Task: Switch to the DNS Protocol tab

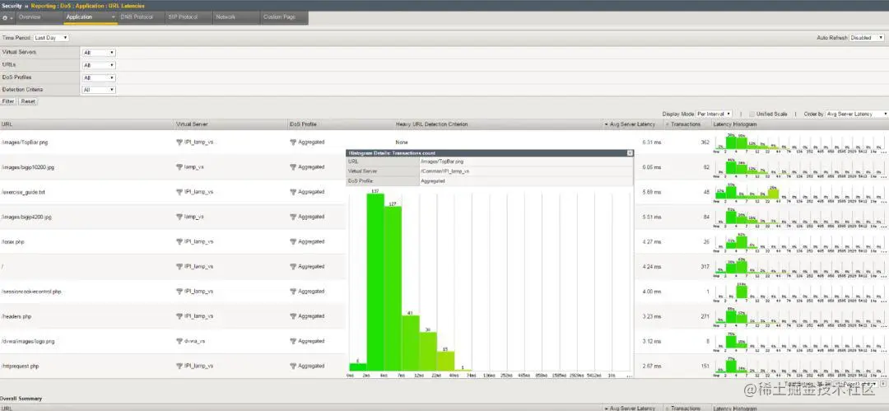Action: pyautogui.click(x=137, y=17)
